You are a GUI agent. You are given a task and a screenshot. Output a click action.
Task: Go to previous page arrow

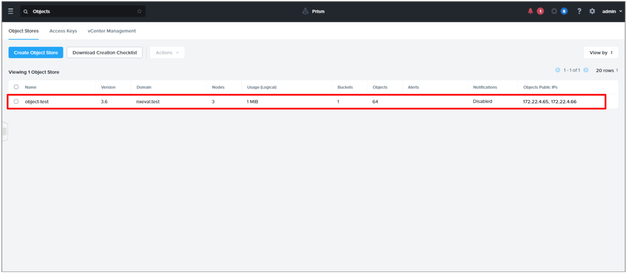[x=558, y=70]
